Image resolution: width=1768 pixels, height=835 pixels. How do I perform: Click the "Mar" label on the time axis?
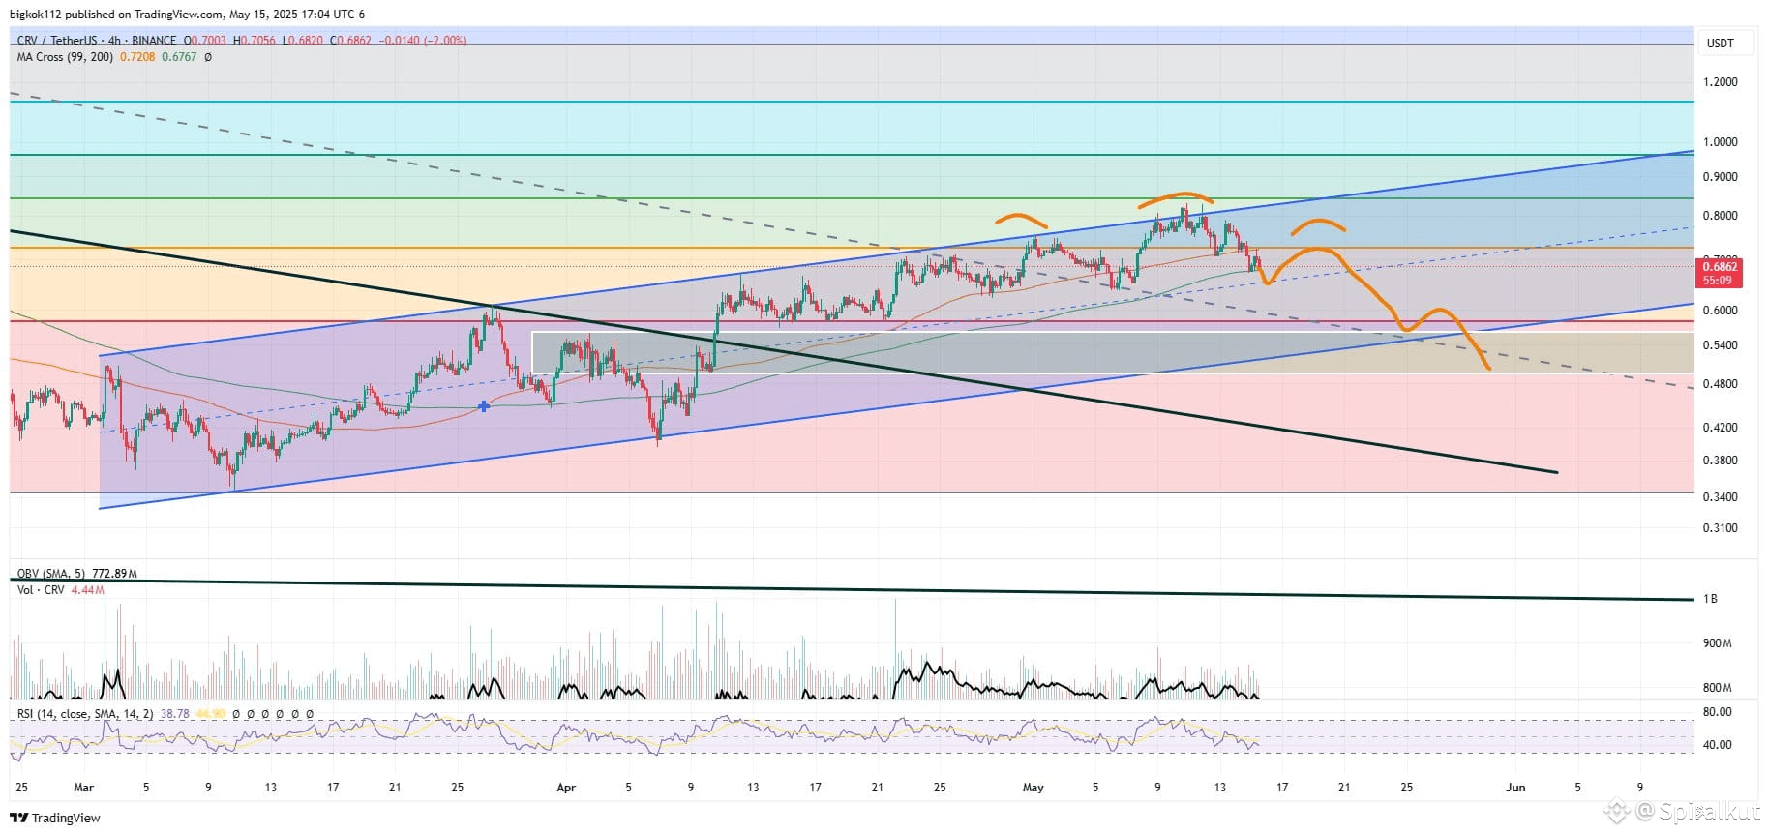83,788
